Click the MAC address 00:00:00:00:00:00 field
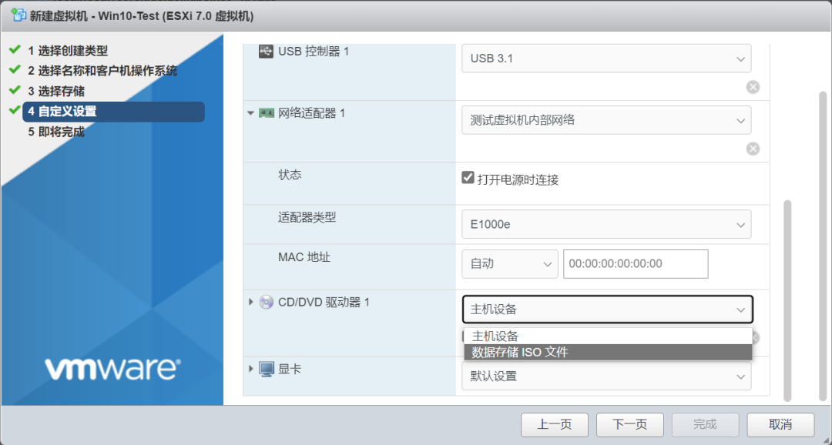Screen dimensions: 832x445 (636, 263)
